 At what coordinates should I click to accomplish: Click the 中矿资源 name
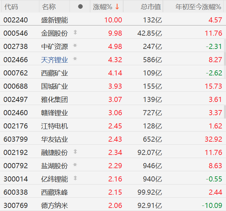pyautogui.click(x=55, y=47)
